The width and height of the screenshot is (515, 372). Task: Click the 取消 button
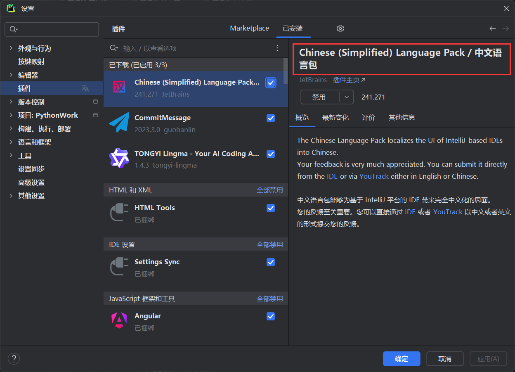click(x=445, y=359)
